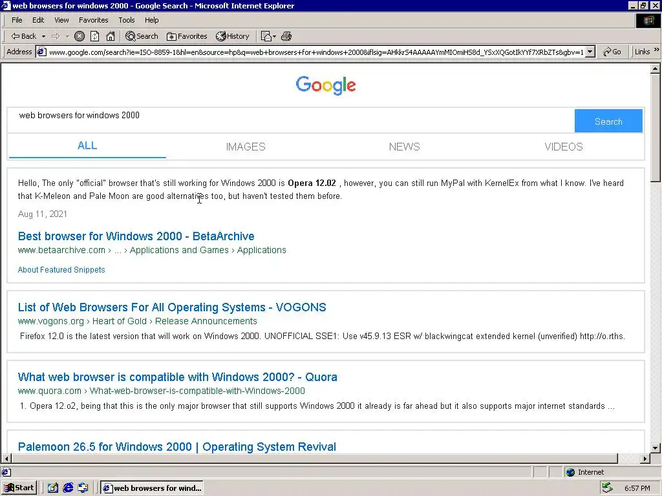Click the vertical scrollbar thumb
662x496 pixels.
click(x=656, y=128)
